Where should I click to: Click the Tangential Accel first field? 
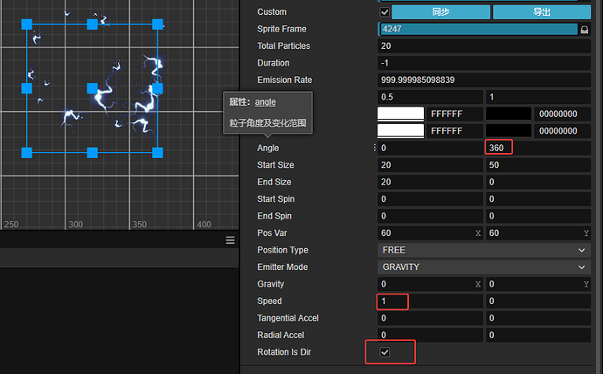430,318
